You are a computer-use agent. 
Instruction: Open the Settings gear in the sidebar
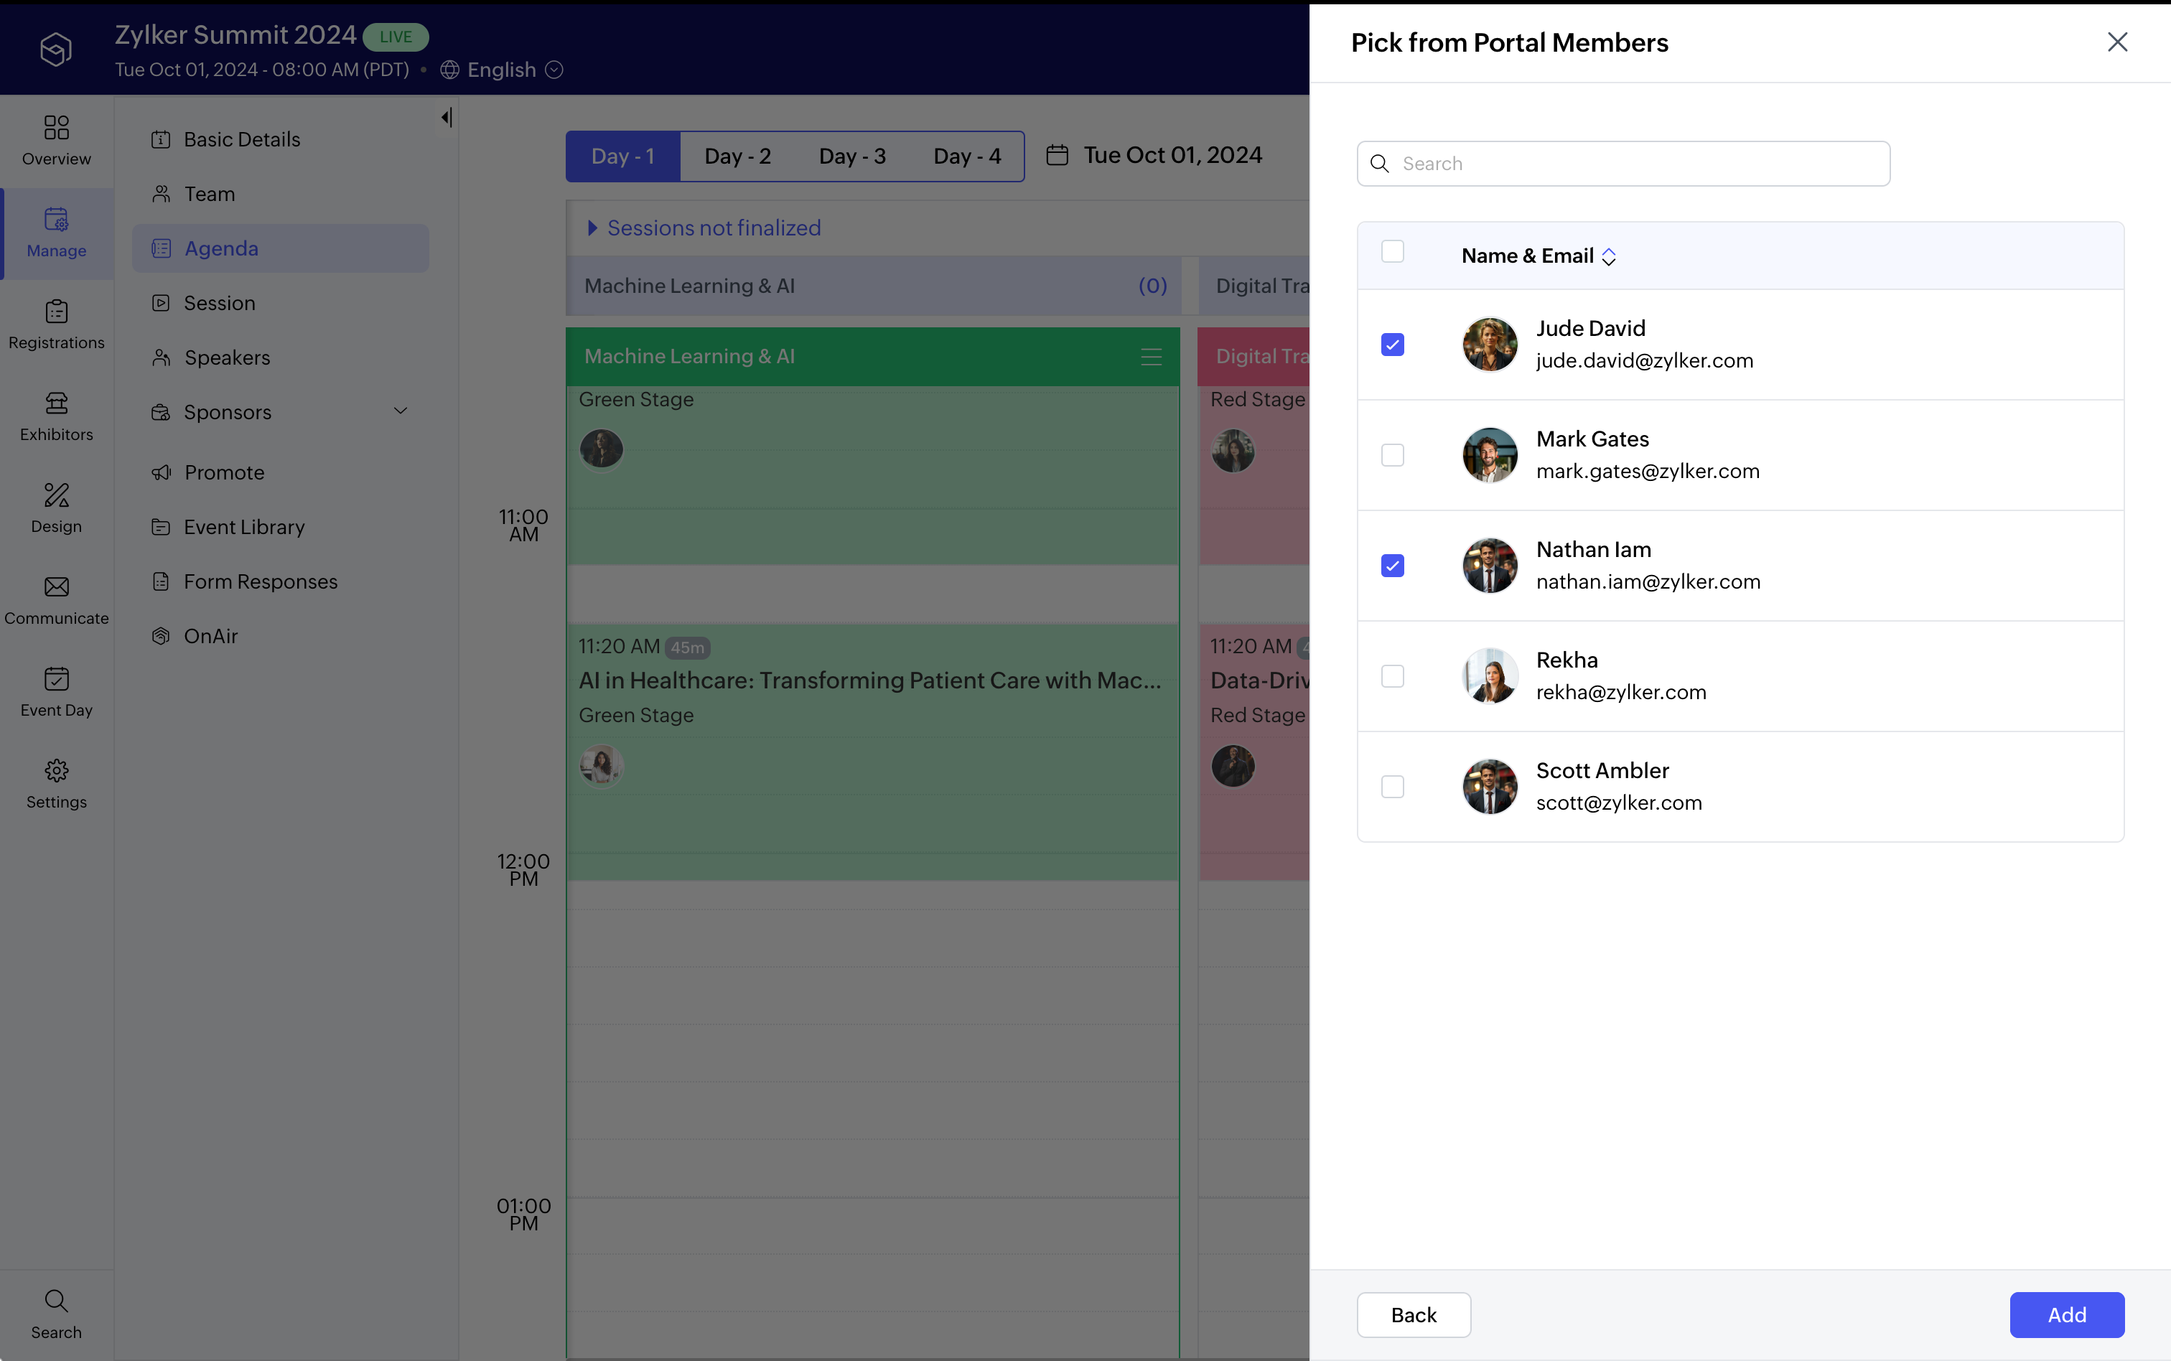(x=56, y=784)
